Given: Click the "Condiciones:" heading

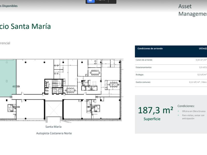Looking at the screenshot, I should click(x=186, y=106).
